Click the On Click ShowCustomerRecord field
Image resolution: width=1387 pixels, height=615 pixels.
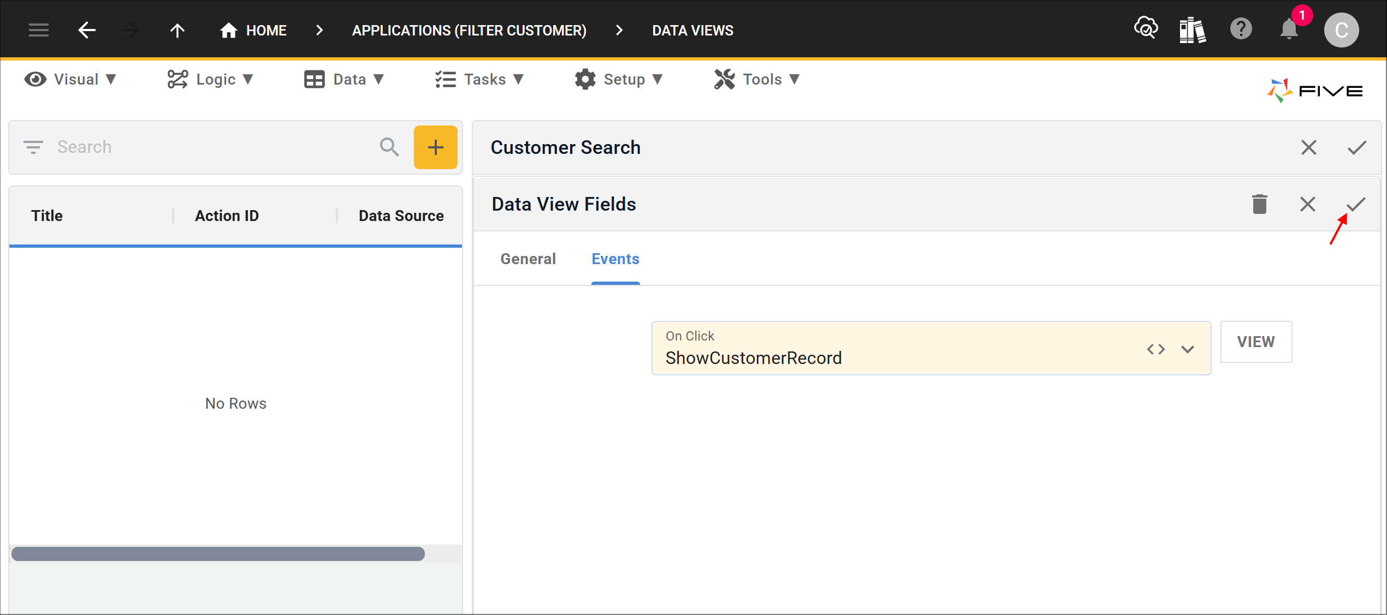tap(931, 348)
